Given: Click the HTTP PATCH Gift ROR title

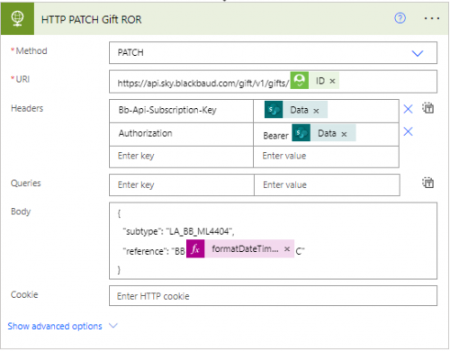Looking at the screenshot, I should (92, 20).
